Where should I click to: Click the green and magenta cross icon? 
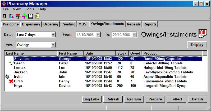(x=24, y=16)
